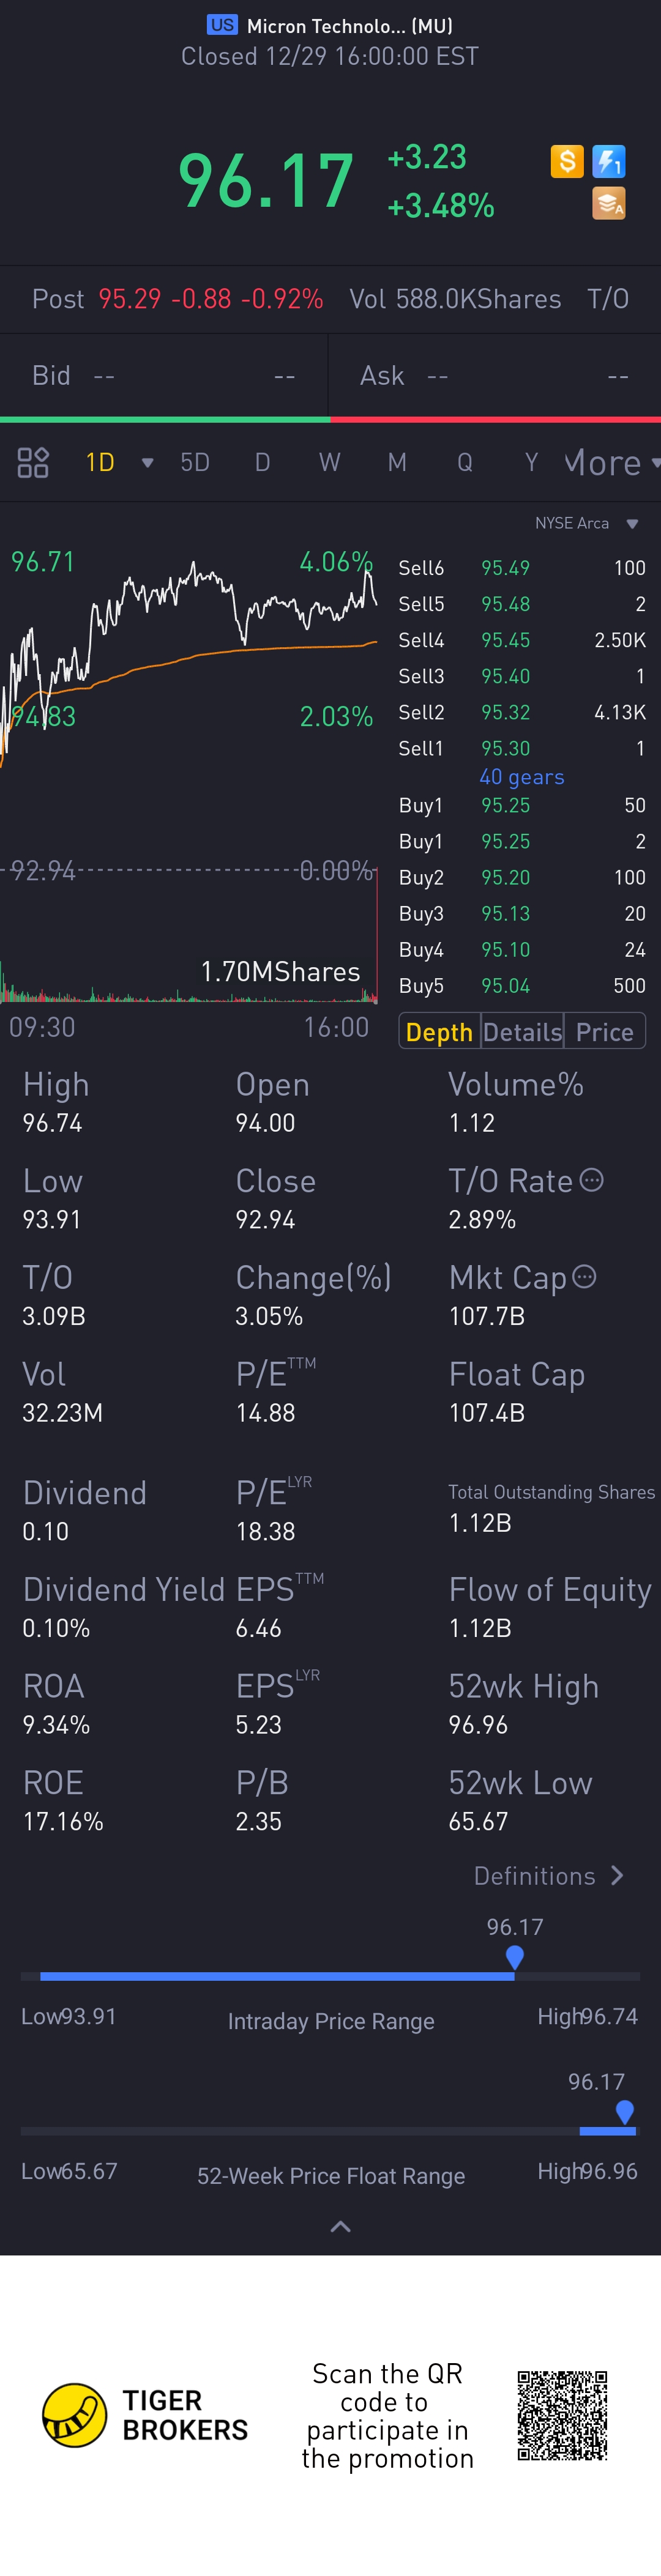This screenshot has height=2576, width=661.
Task: Collapse the stock details panel chevron
Action: [340, 2226]
